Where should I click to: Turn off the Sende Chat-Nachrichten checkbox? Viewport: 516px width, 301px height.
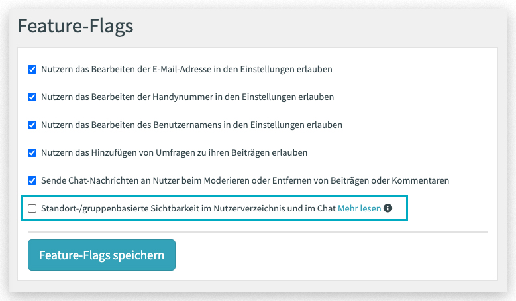[x=32, y=181]
